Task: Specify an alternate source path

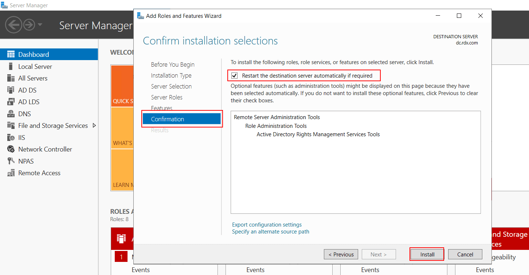Action: tap(270, 231)
